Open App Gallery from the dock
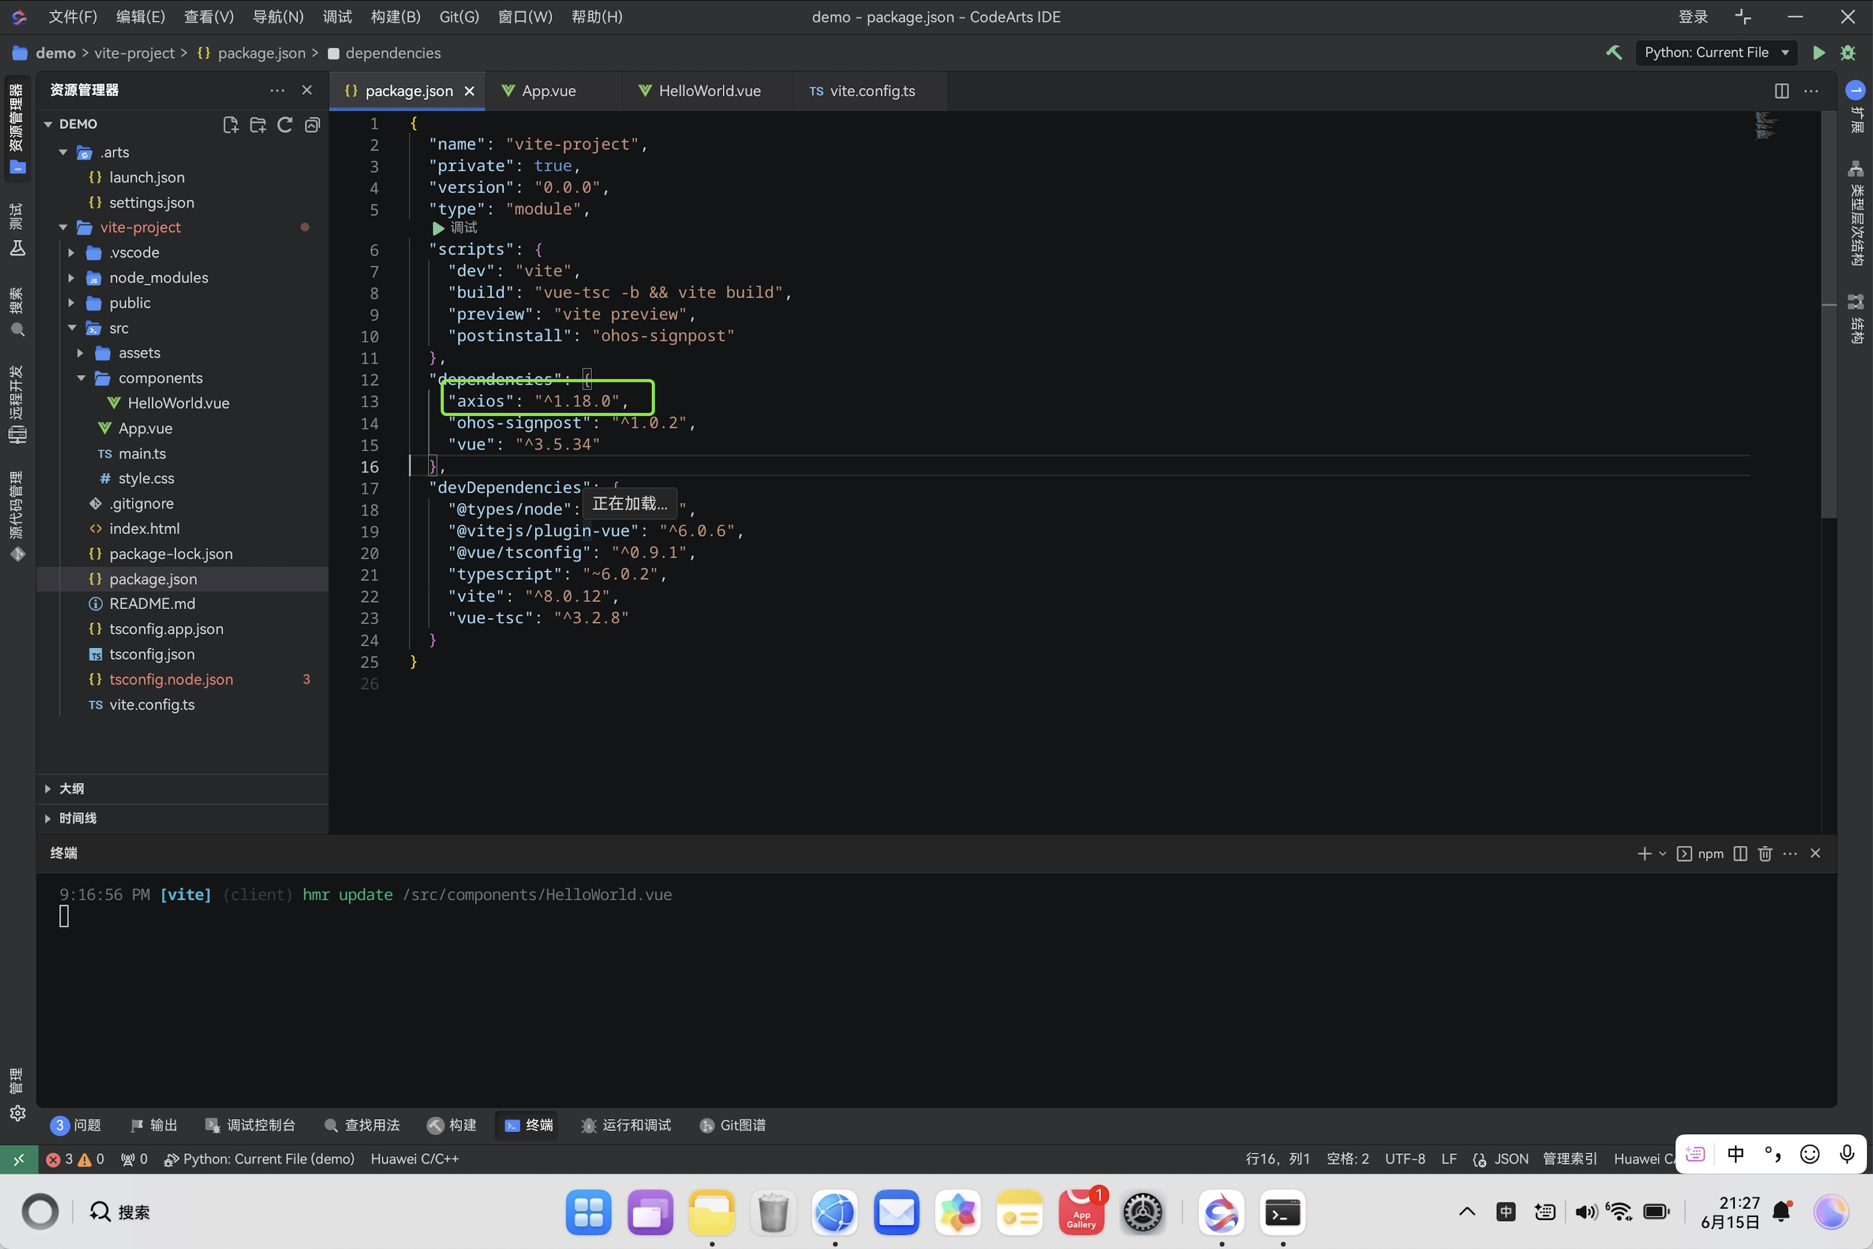Viewport: 1873px width, 1249px height. click(1081, 1212)
